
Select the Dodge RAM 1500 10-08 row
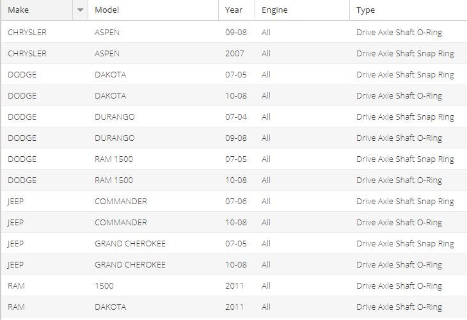click(x=234, y=180)
